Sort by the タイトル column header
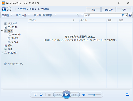The width and height of the screenshot is (133, 101). [93, 20]
